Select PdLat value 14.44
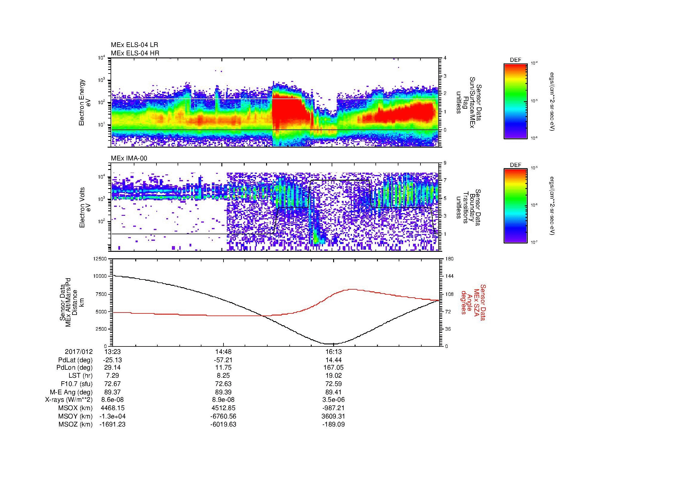Screen dimensions: 697x492 (x=333, y=360)
